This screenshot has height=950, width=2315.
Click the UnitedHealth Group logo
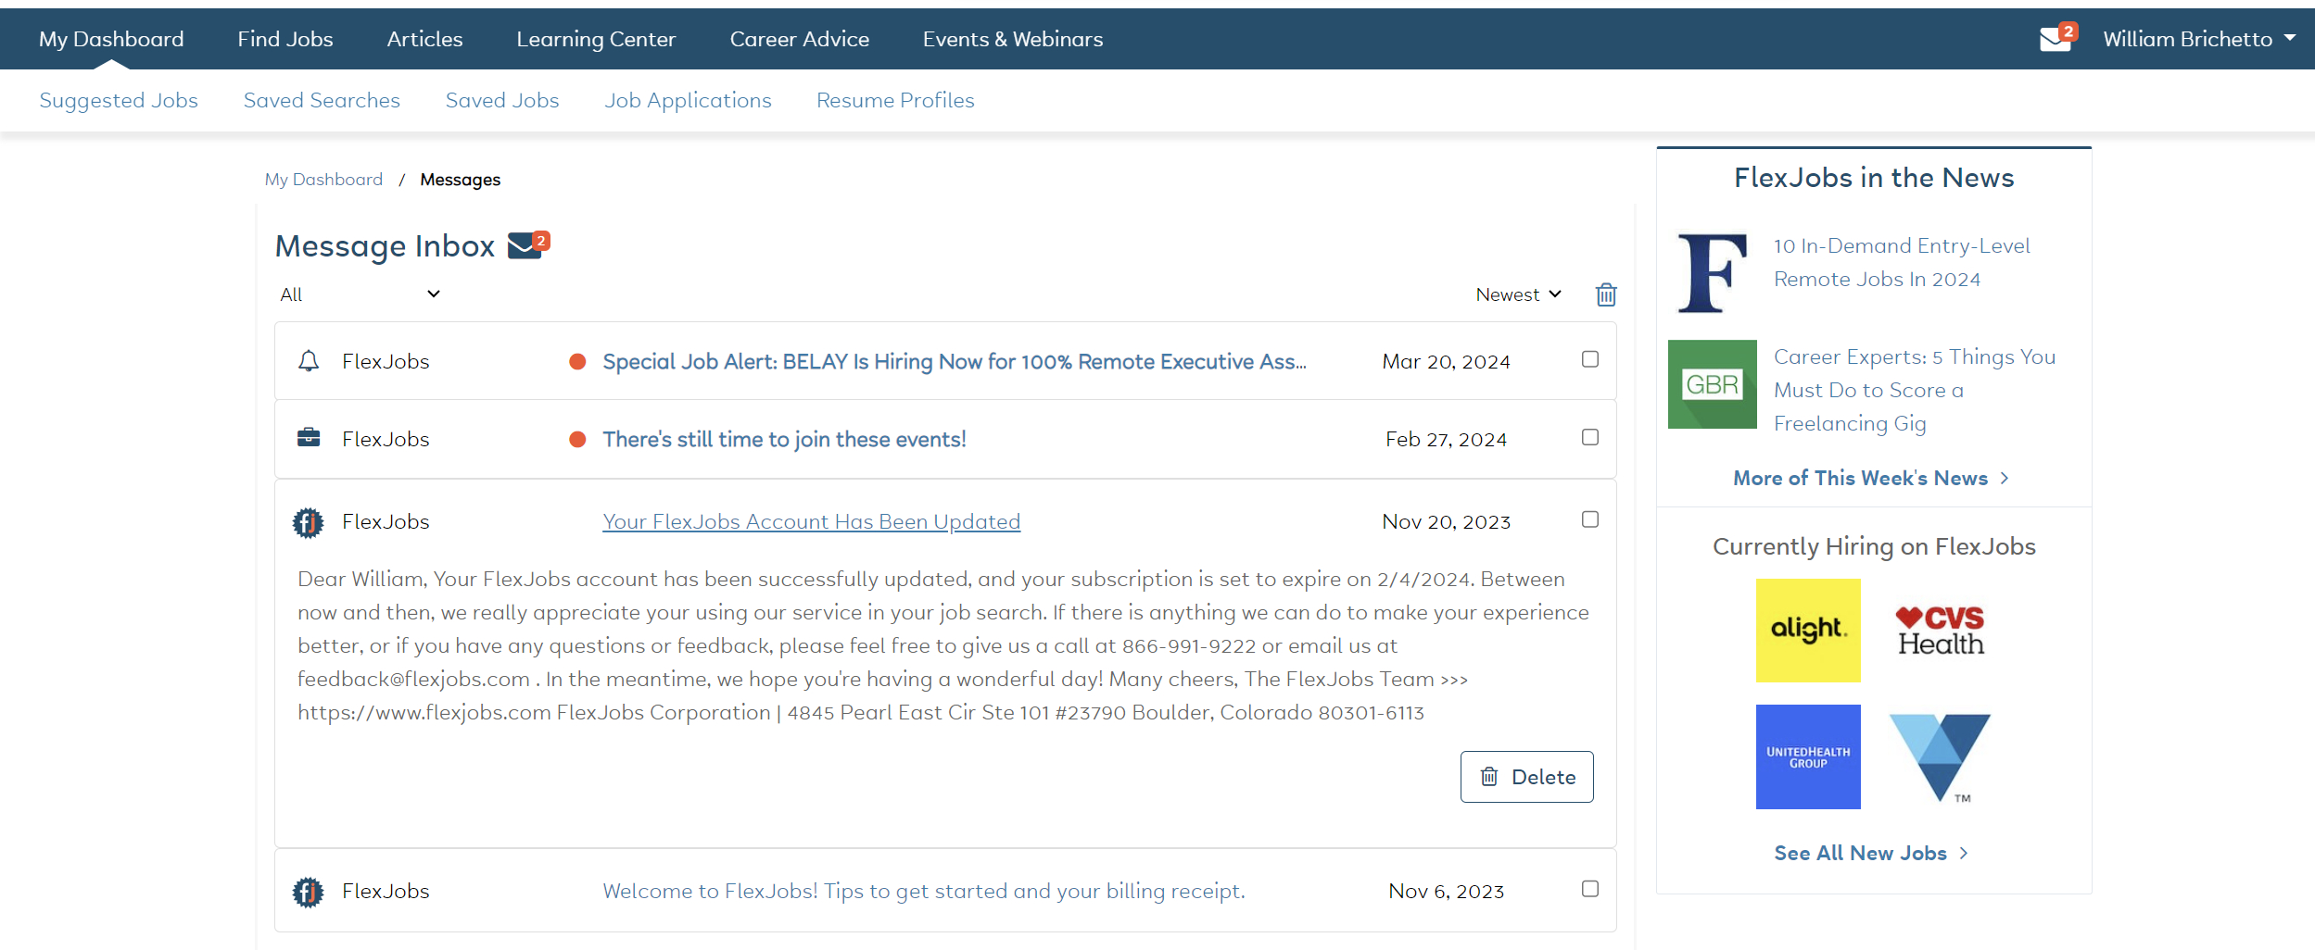pos(1807,756)
